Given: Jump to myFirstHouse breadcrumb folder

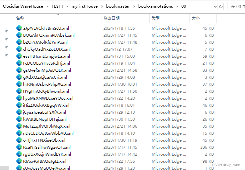Looking at the screenshot, I should pos(85,6).
